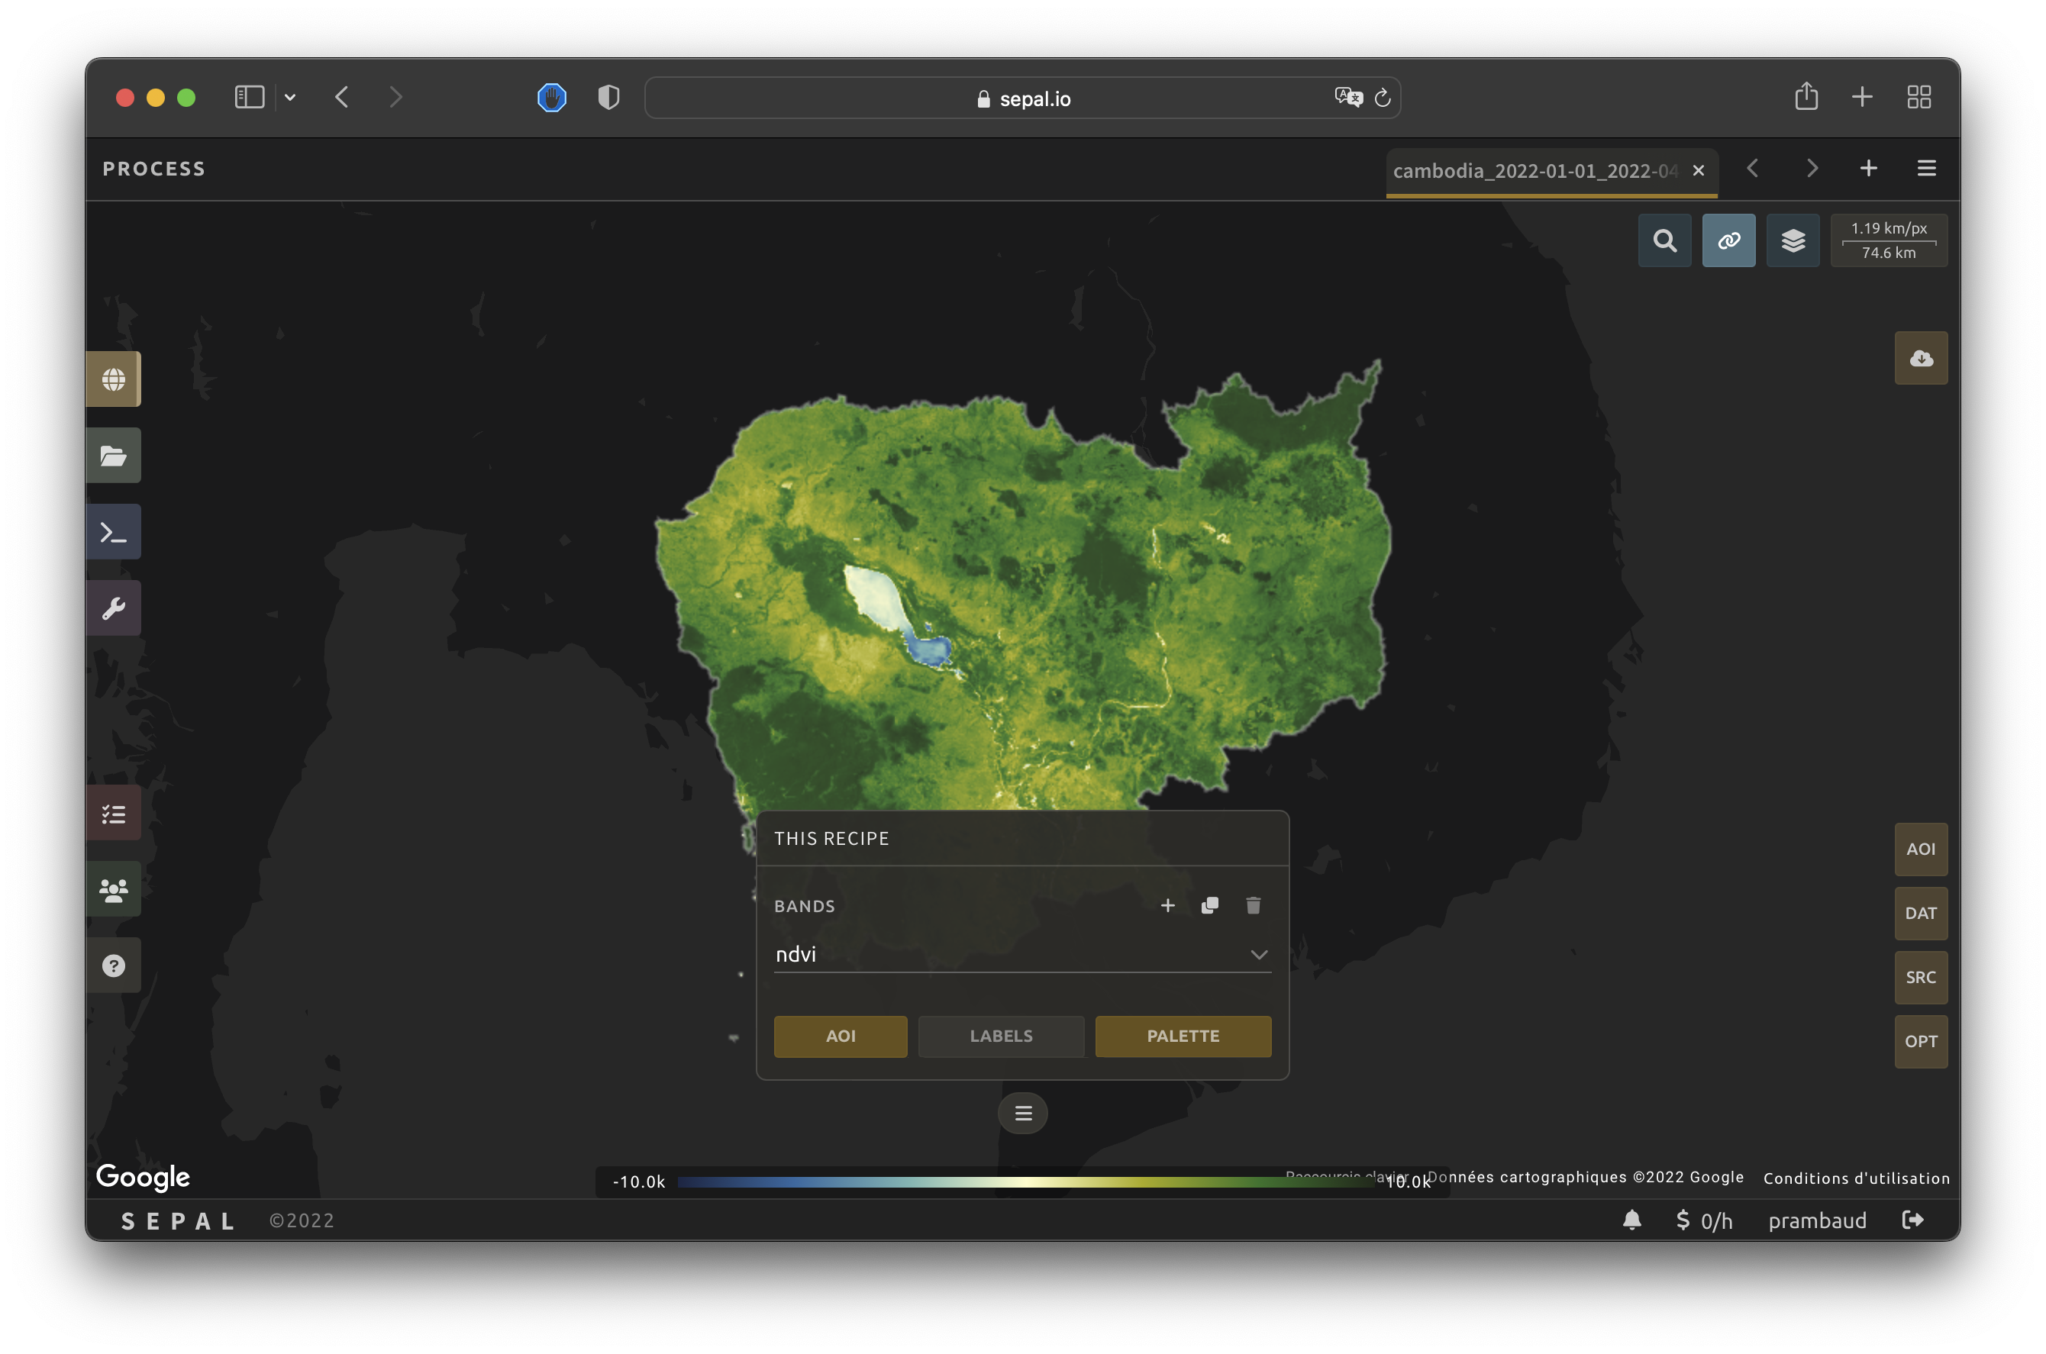This screenshot has width=2046, height=1354.
Task: Open the Tasks list icon
Action: click(x=113, y=814)
